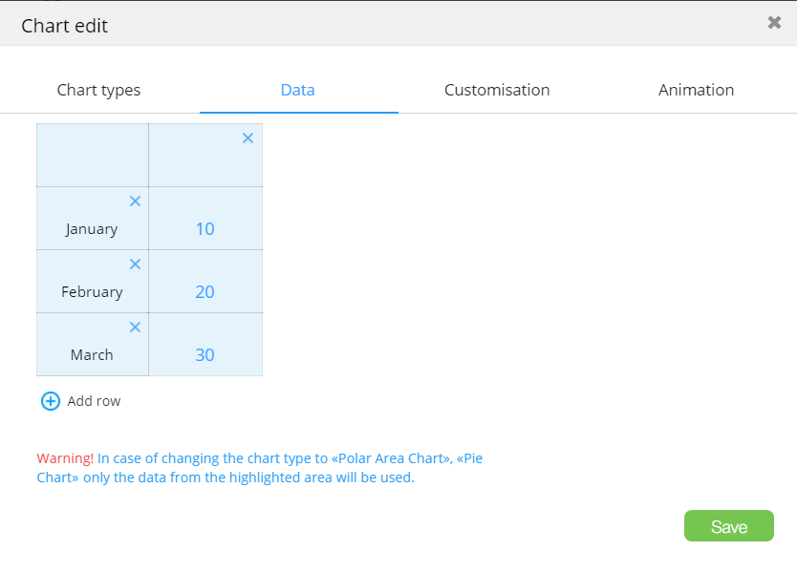Open the Data tab
Image resolution: width=797 pixels, height=573 pixels.
(x=298, y=91)
